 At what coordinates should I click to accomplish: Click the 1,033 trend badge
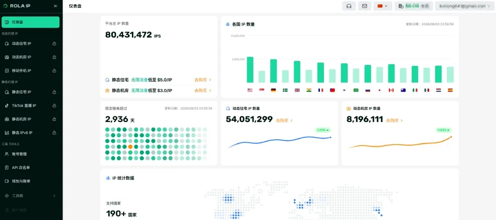point(443,130)
